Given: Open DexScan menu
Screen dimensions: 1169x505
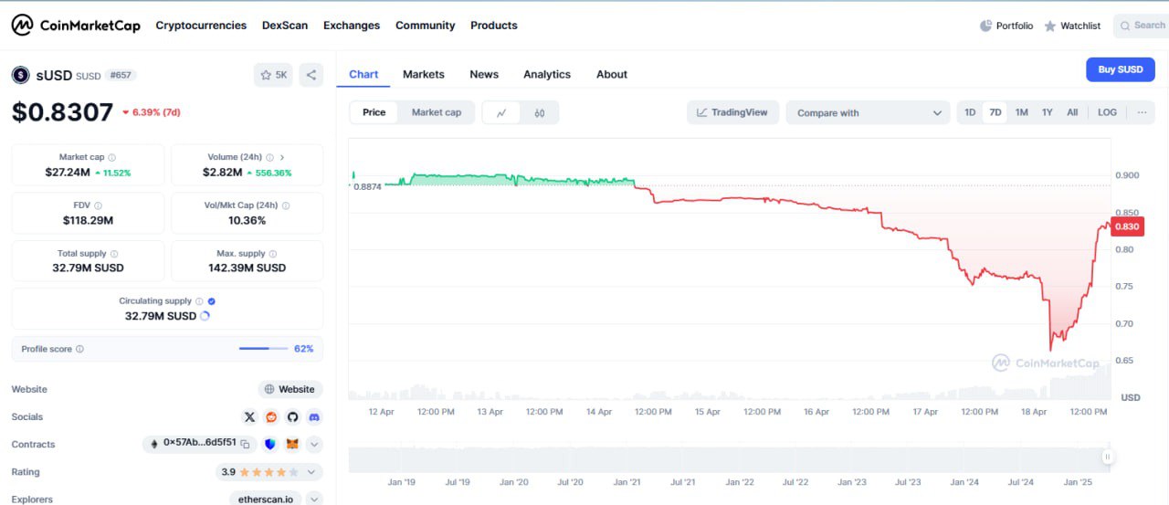Looking at the screenshot, I should [x=285, y=26].
